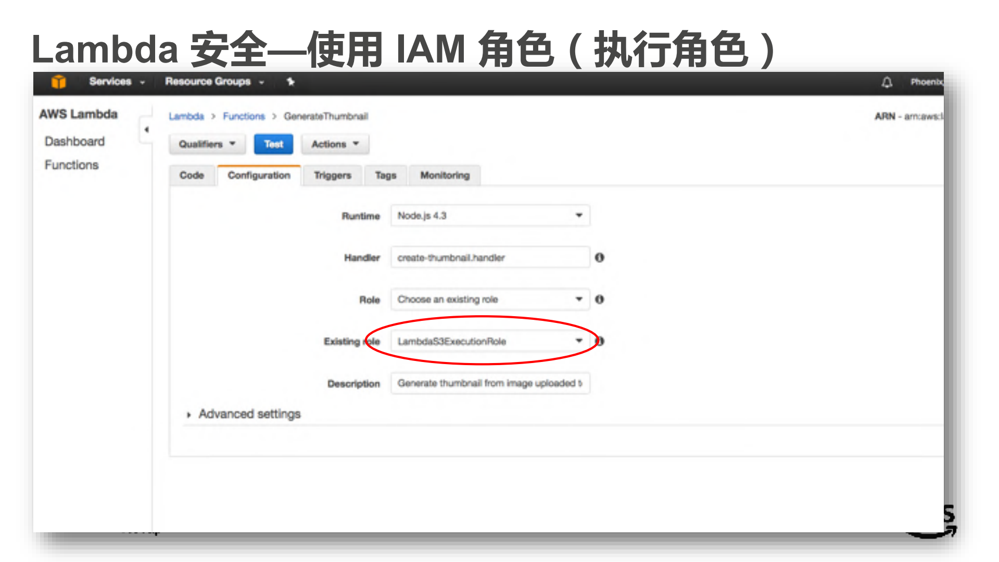Open the Qualifiers dropdown
Screen dimensions: 999x562
coord(207,144)
